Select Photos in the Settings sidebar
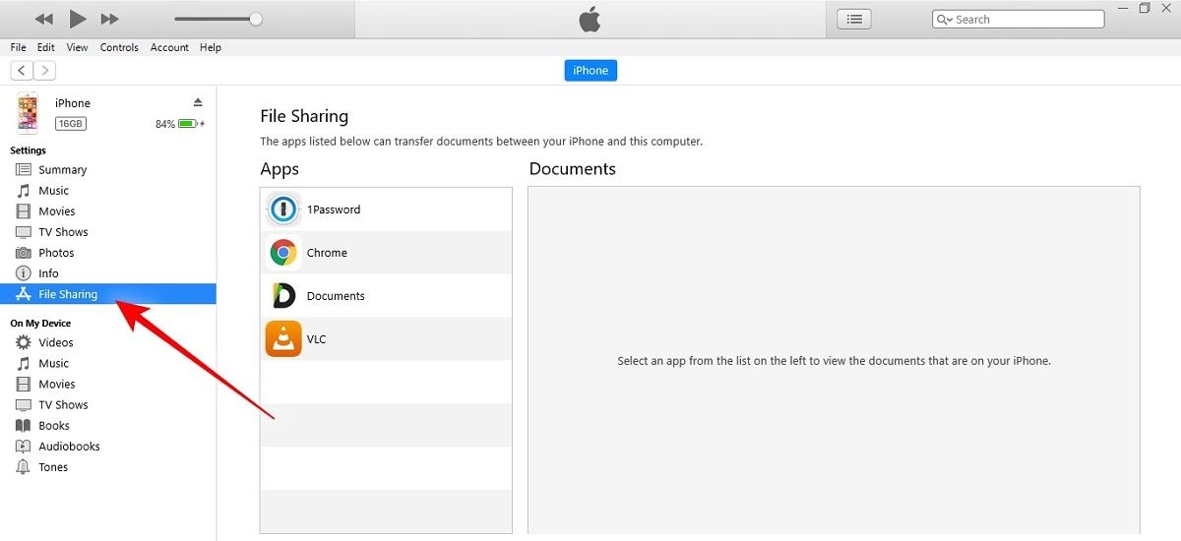This screenshot has width=1181, height=541. click(x=56, y=253)
